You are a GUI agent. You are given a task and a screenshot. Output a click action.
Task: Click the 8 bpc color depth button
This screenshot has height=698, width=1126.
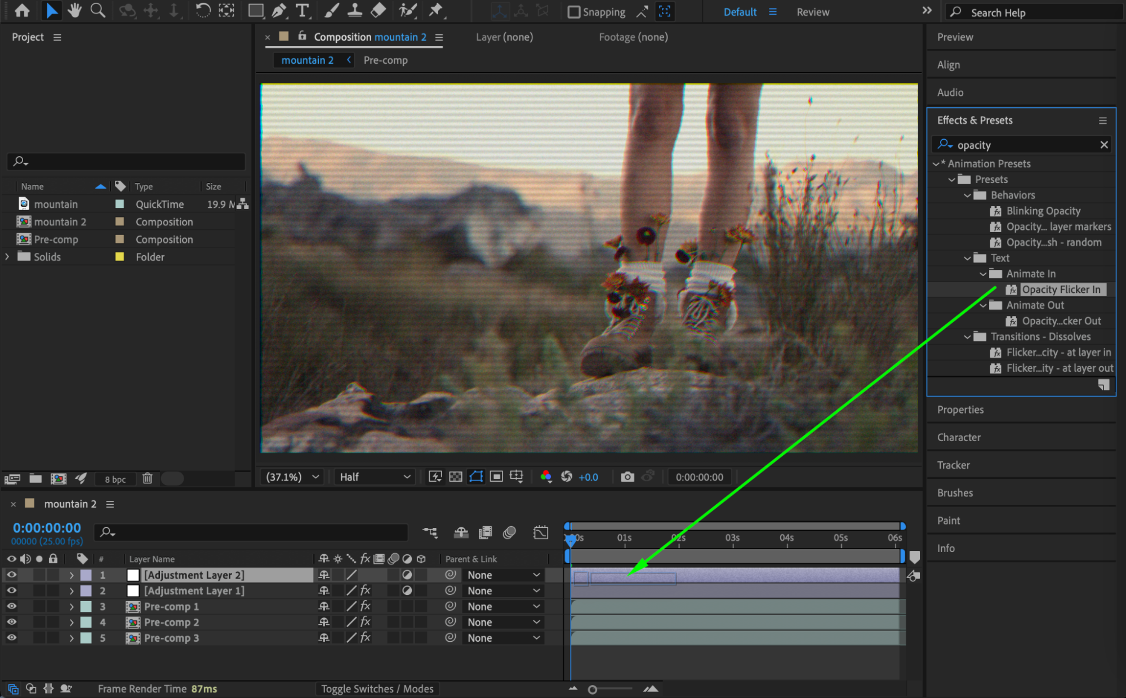115,479
